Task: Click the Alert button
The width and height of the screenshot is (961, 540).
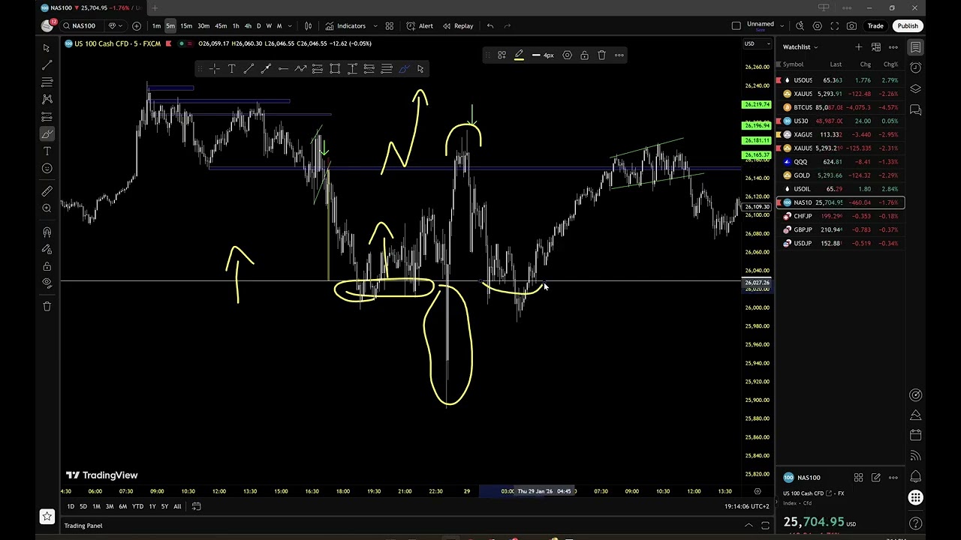Action: [420, 25]
